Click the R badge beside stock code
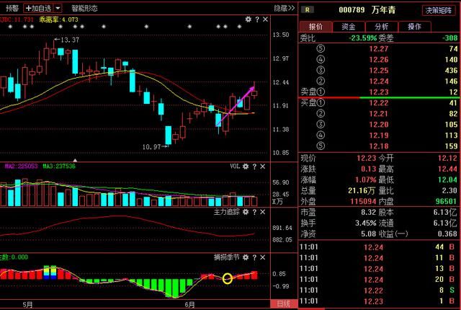Image resolution: width=461 pixels, height=310 pixels. click(308, 10)
